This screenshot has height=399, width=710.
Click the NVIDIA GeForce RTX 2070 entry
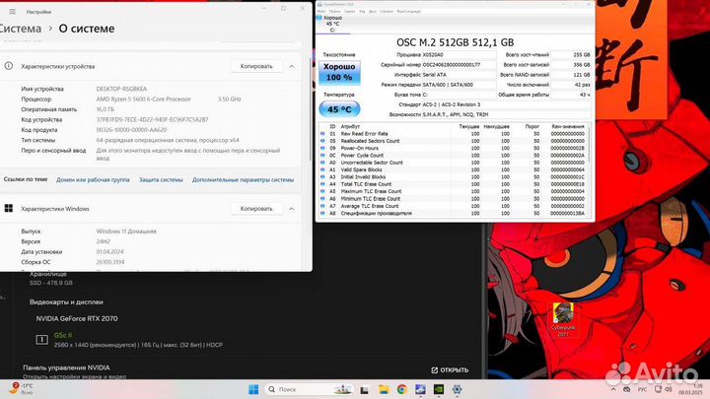click(x=77, y=318)
